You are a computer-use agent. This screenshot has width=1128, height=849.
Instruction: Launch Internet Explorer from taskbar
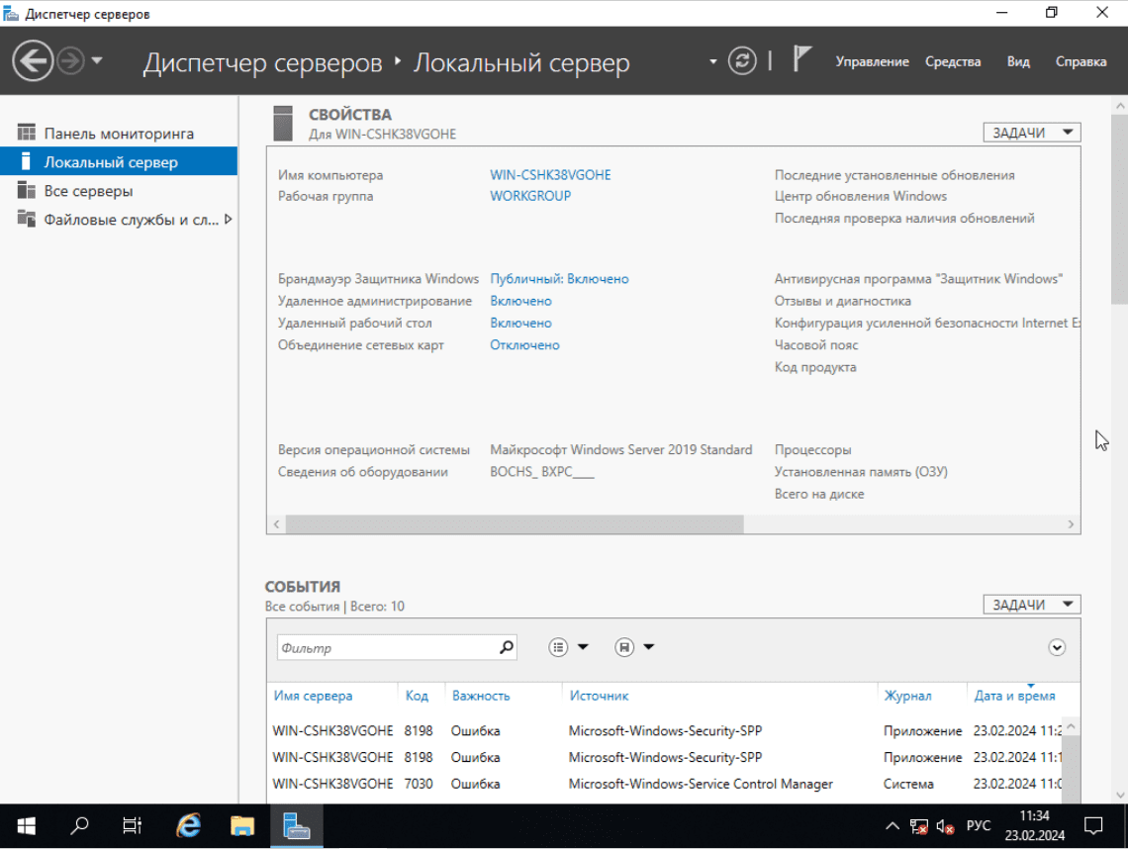[188, 826]
